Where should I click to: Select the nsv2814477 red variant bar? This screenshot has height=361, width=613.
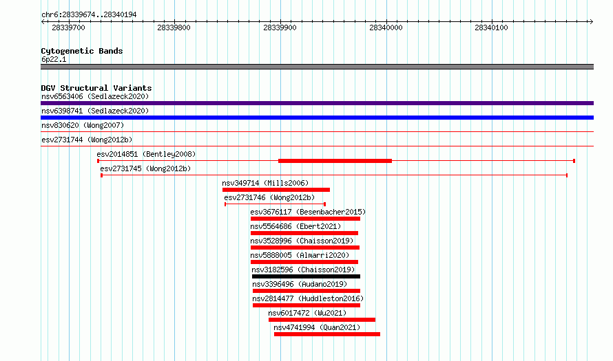coord(306,305)
